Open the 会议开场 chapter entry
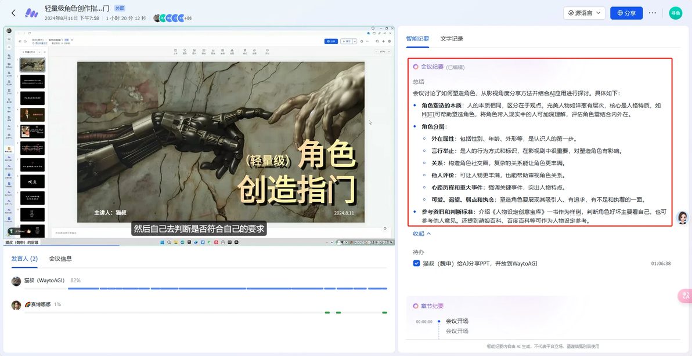This screenshot has height=356, width=692. [x=457, y=321]
